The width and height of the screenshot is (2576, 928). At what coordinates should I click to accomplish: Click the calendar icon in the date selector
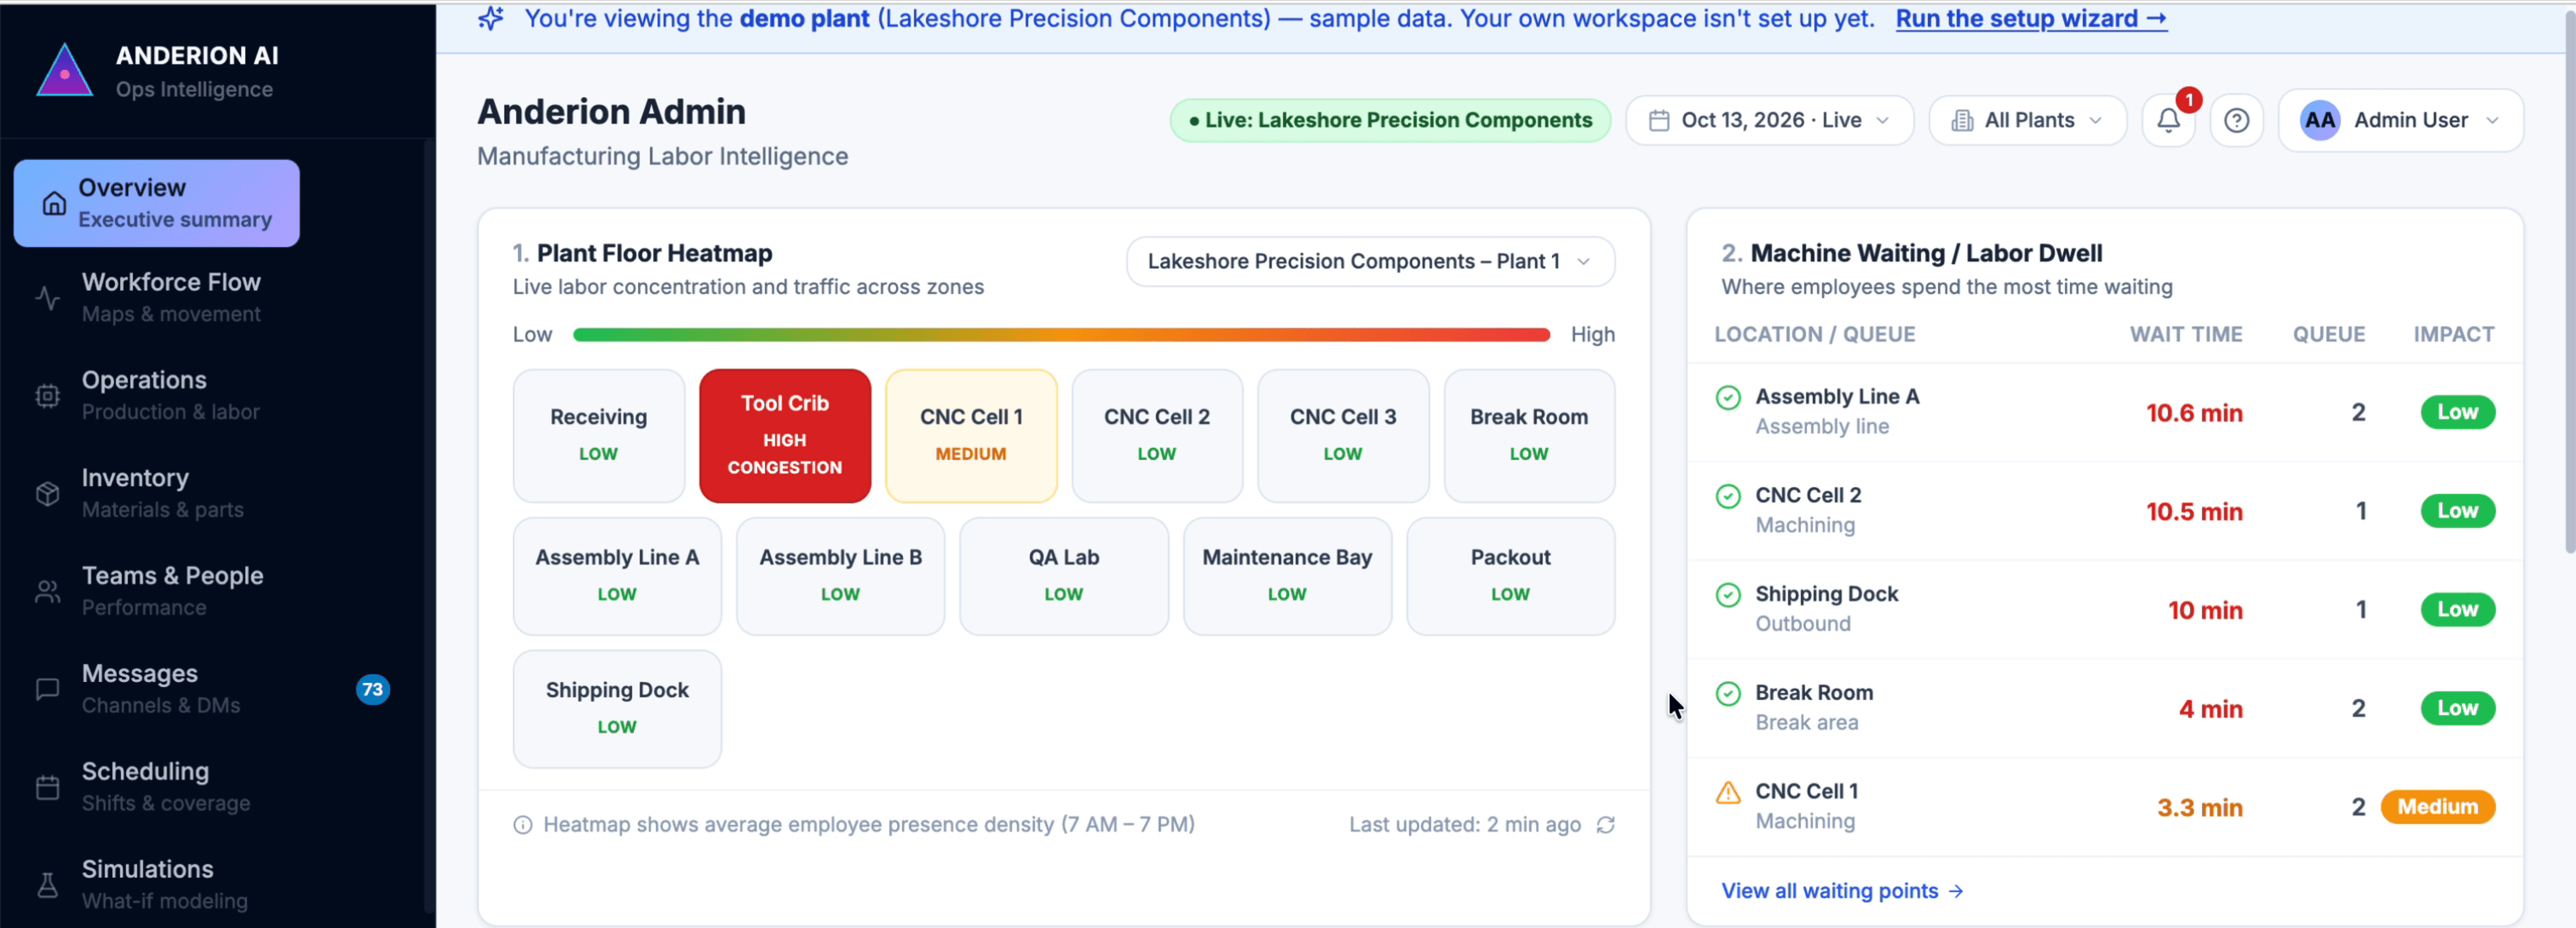click(x=1659, y=121)
